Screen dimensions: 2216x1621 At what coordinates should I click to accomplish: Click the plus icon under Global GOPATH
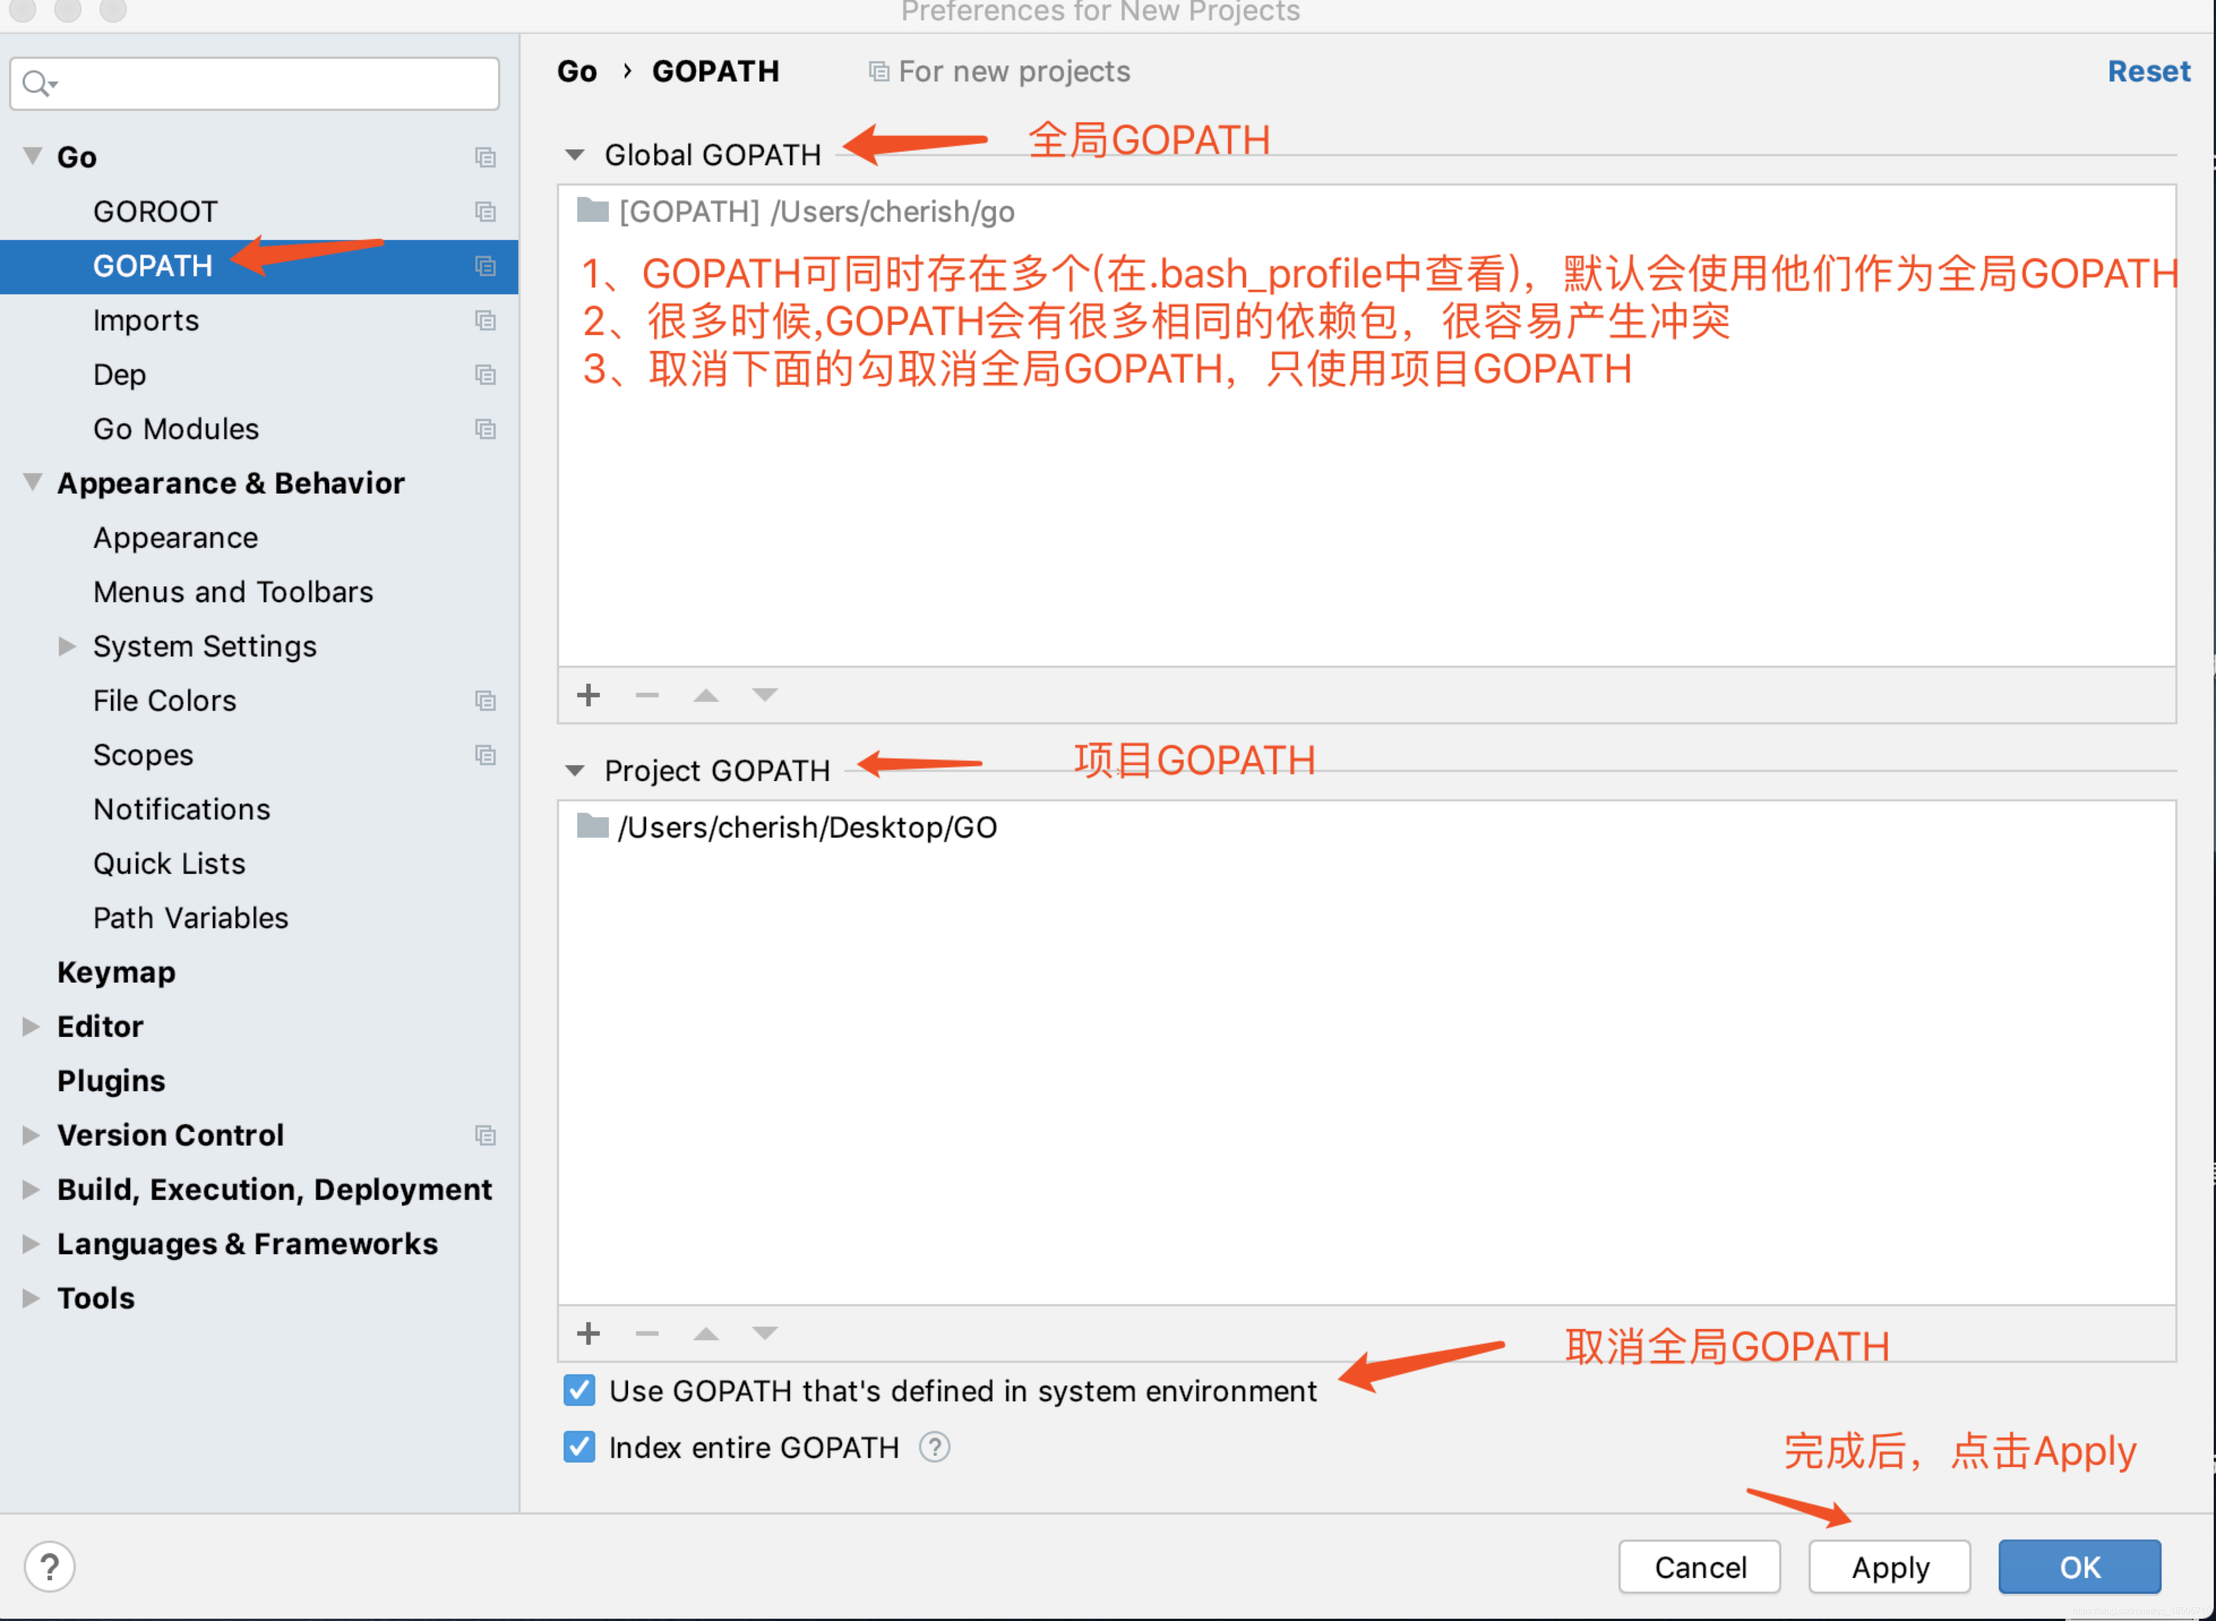[x=589, y=696]
